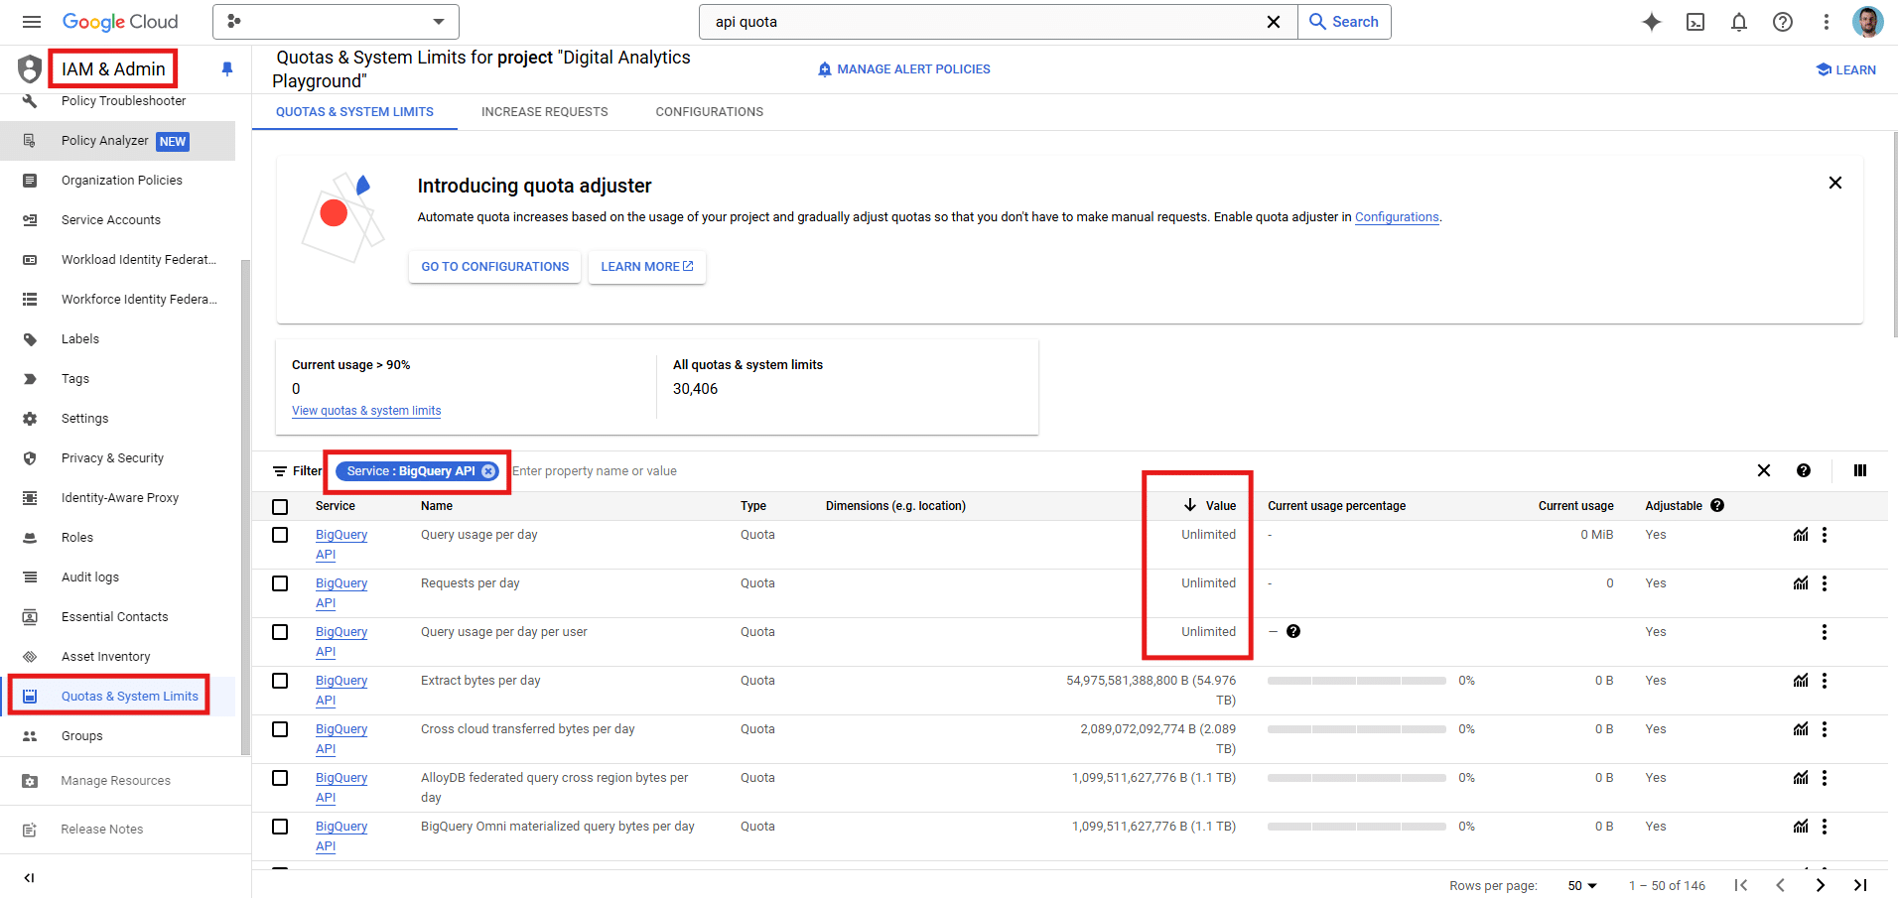
Task: Click the Go To Configurations button
Action: (494, 267)
